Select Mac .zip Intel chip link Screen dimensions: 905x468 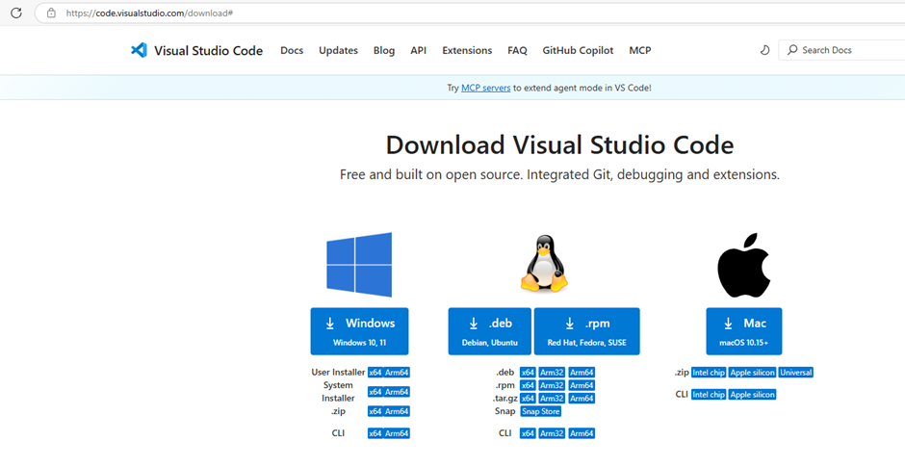pyautogui.click(x=709, y=373)
